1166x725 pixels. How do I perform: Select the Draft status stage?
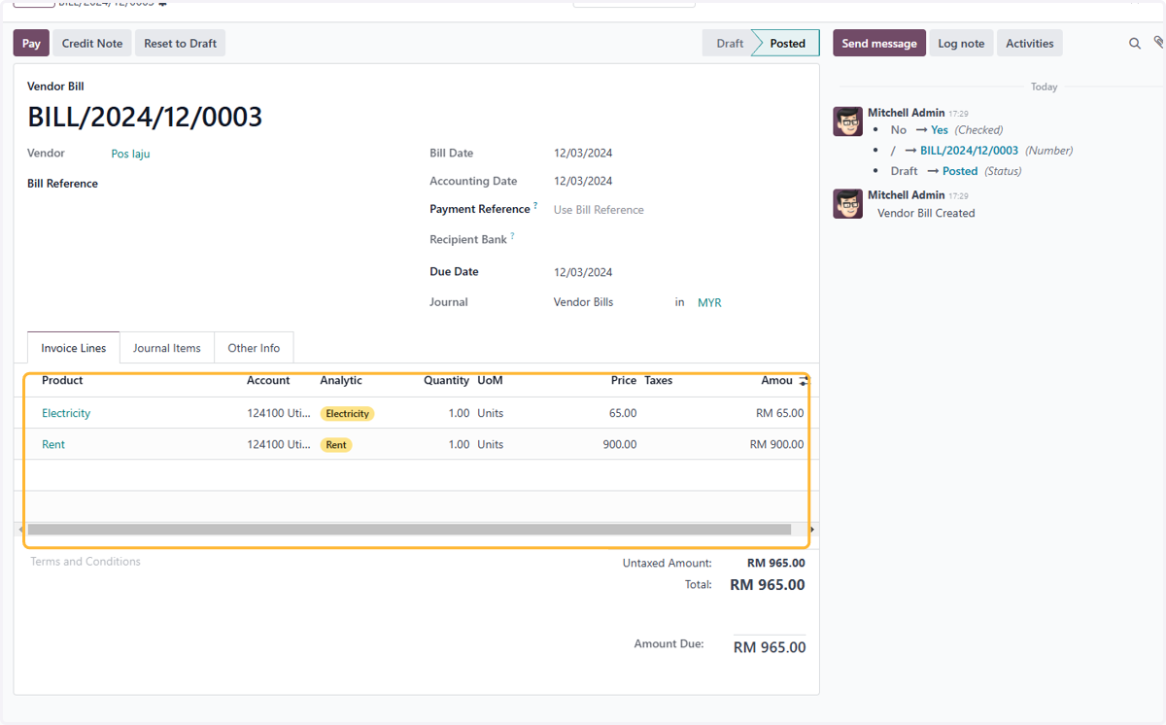730,43
